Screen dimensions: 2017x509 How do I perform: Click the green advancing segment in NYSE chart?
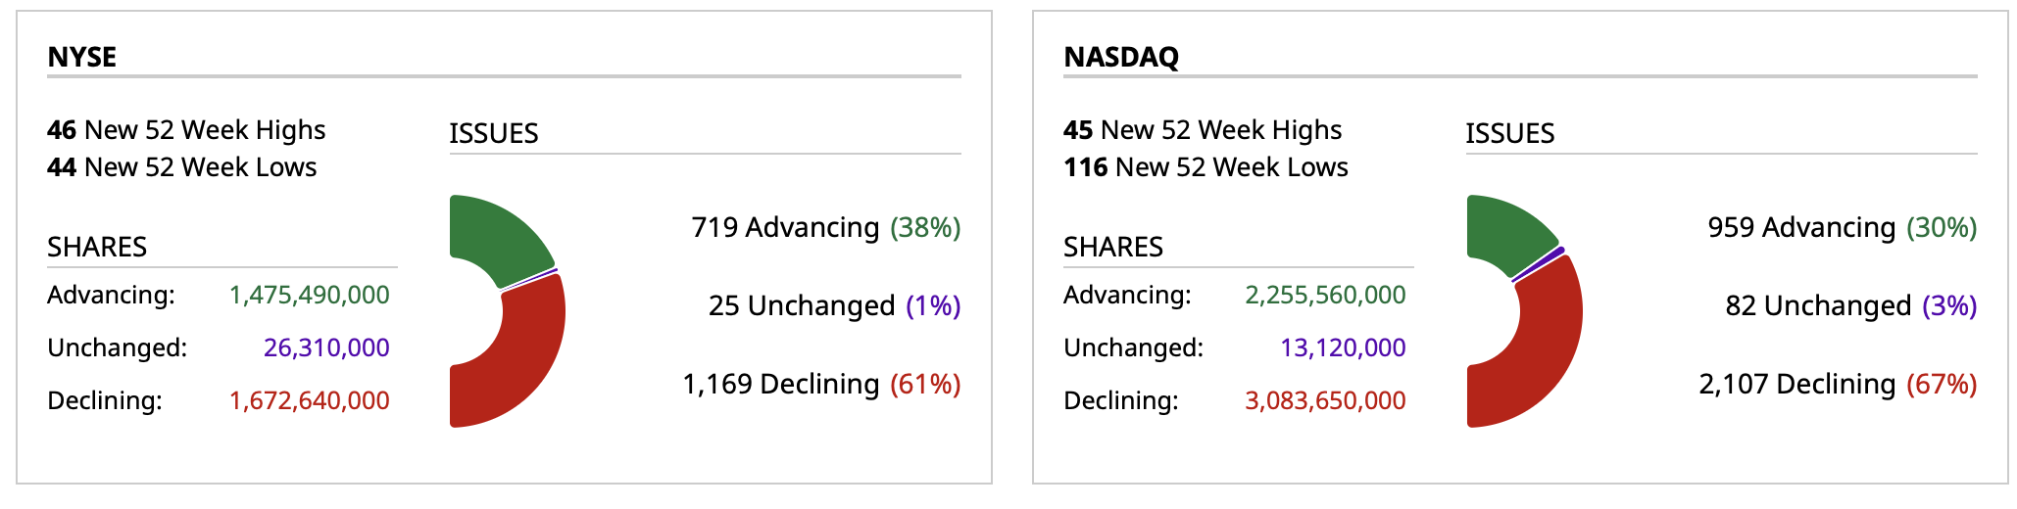(x=495, y=235)
